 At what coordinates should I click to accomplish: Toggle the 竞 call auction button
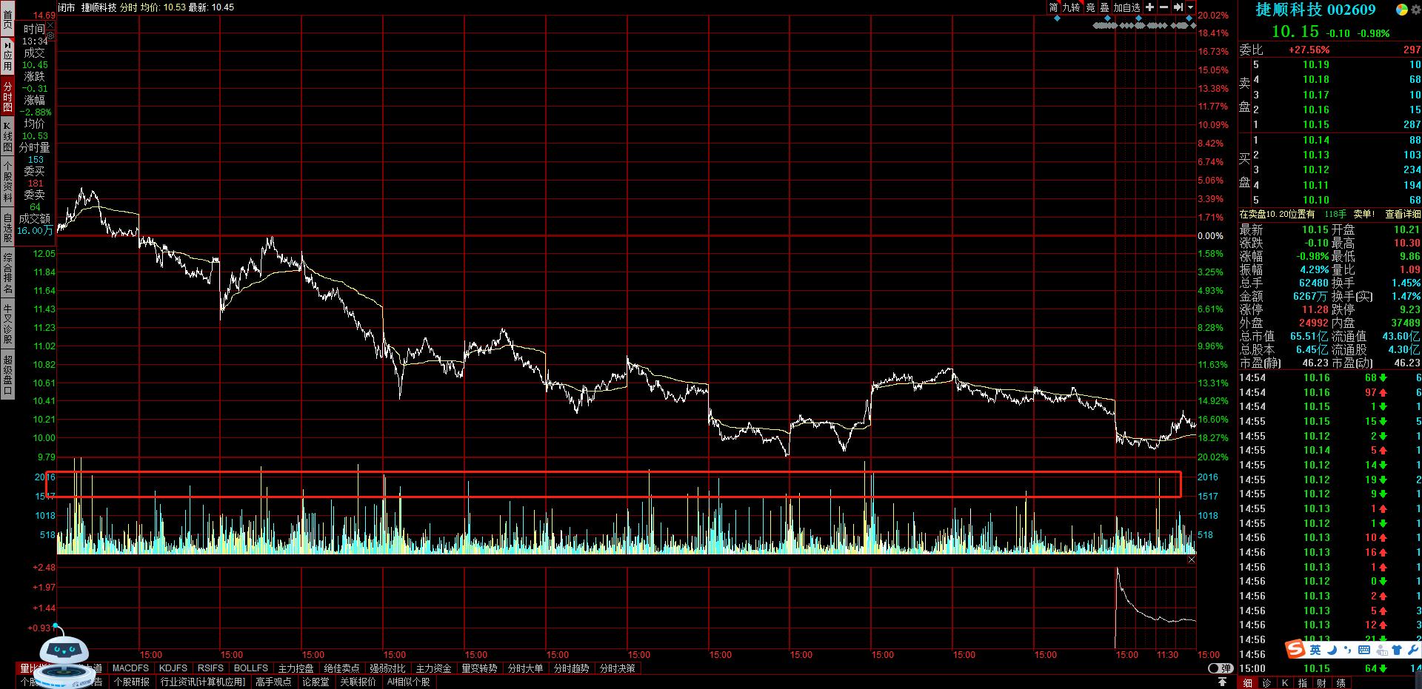(1090, 7)
